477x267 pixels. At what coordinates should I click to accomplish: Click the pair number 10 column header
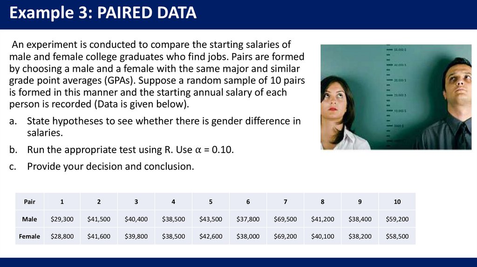[397, 201]
